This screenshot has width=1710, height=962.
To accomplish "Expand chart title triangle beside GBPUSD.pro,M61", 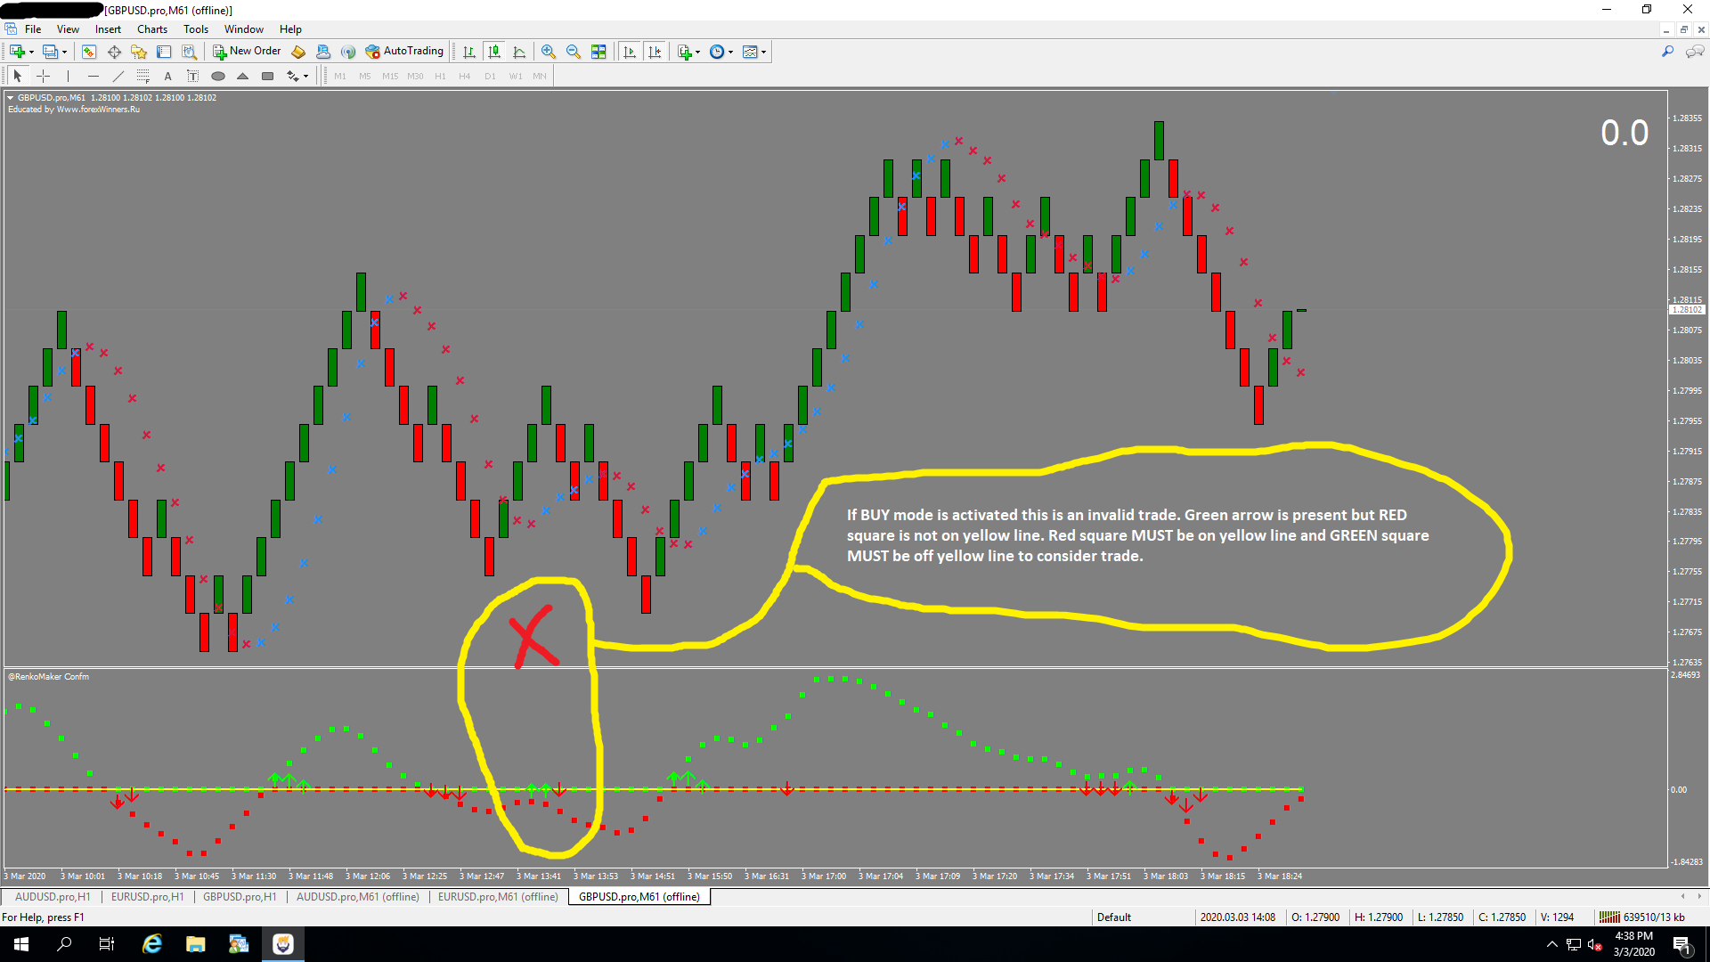I will click(x=11, y=98).
